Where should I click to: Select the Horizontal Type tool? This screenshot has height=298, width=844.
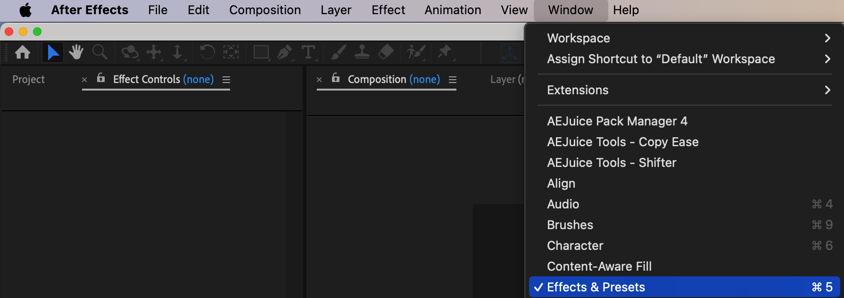tap(308, 52)
